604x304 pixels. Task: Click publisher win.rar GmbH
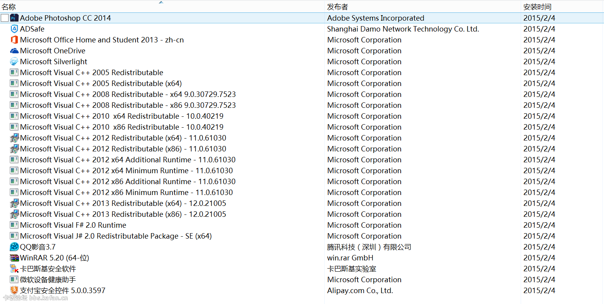(350, 258)
